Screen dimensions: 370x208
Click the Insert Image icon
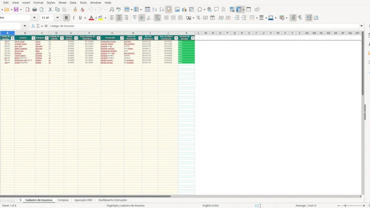click(177, 9)
